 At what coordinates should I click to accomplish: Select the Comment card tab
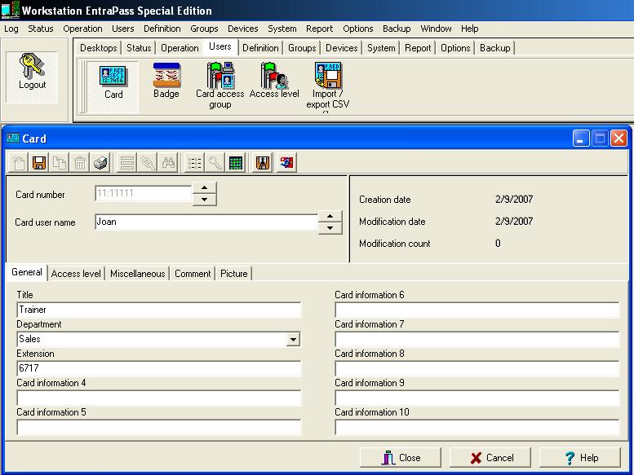tap(193, 274)
